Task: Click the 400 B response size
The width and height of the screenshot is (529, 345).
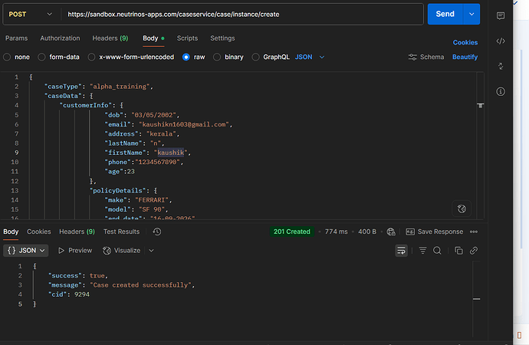Action: coord(367,232)
